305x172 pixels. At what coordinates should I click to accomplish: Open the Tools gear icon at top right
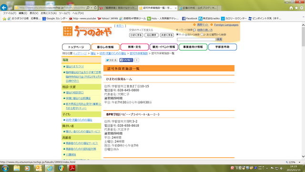(302, 8)
